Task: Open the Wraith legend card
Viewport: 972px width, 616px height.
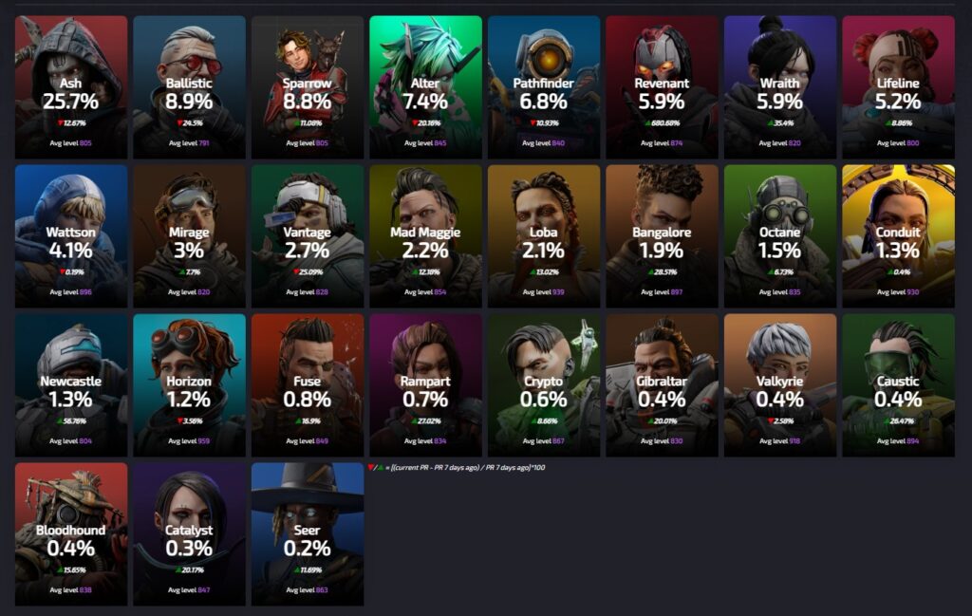Action: (780, 87)
